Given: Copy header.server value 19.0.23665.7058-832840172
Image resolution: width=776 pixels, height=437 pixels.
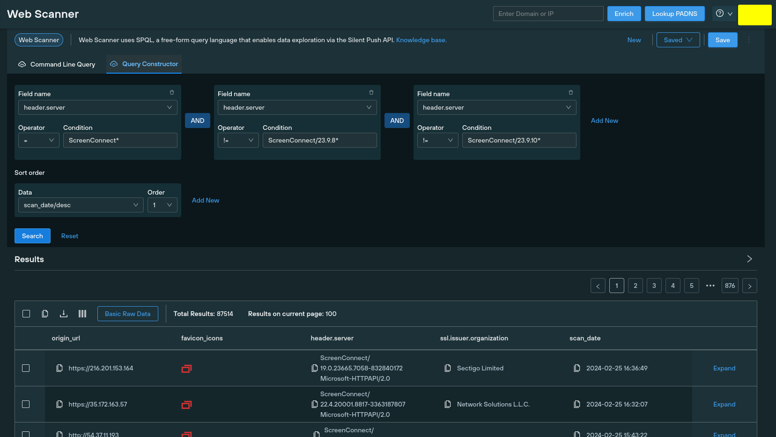Looking at the screenshot, I should [315, 368].
